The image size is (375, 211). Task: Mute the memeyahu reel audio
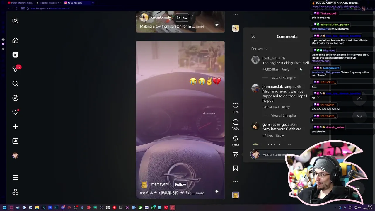click(x=217, y=191)
